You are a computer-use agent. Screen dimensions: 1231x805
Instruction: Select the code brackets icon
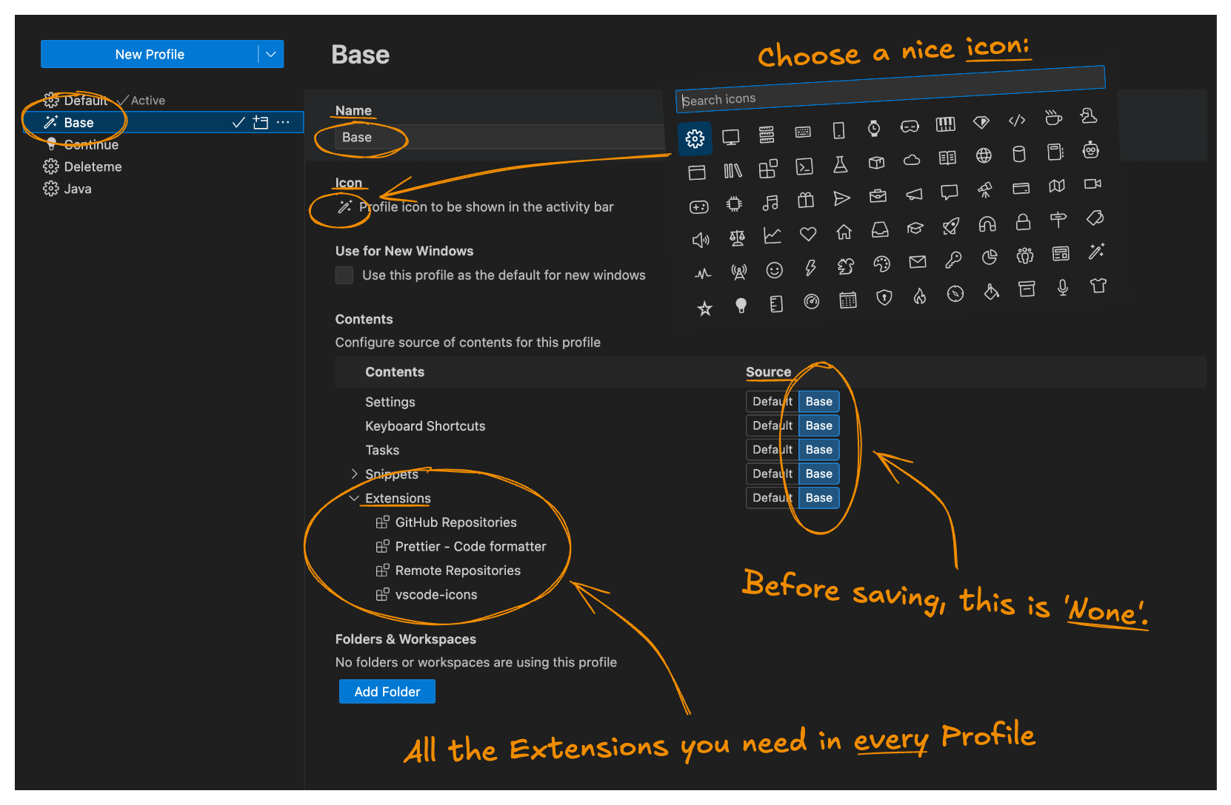click(1017, 120)
